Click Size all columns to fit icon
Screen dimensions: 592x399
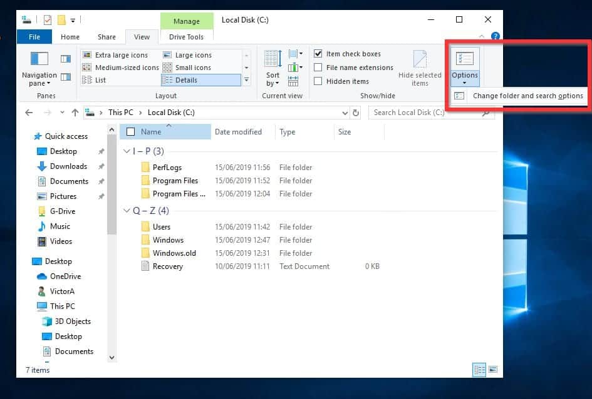click(293, 81)
